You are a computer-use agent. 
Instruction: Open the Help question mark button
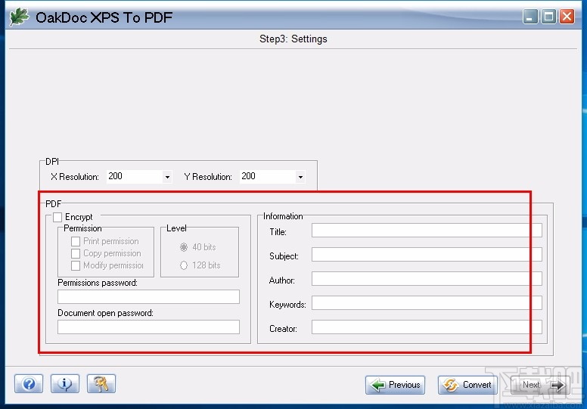pyautogui.click(x=29, y=383)
